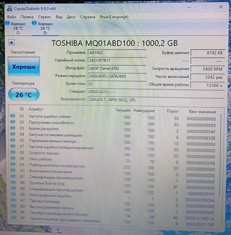This screenshot has width=231, height=235.
Task: Click raw value 0000000085DE
Action: (x=201, y=138)
